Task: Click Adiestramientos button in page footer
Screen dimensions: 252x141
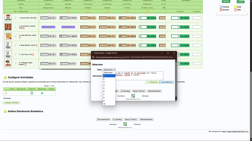Action: (x=146, y=119)
